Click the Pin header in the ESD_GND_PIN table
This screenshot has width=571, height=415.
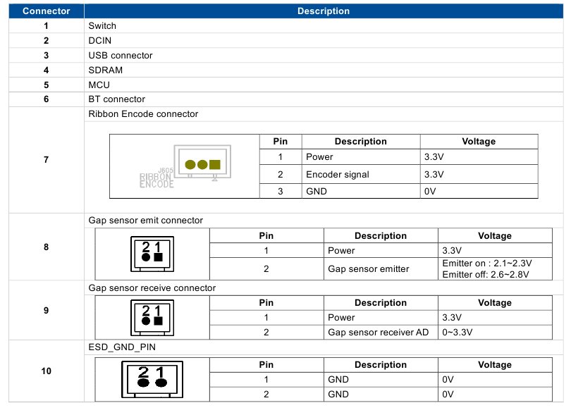pos(266,364)
